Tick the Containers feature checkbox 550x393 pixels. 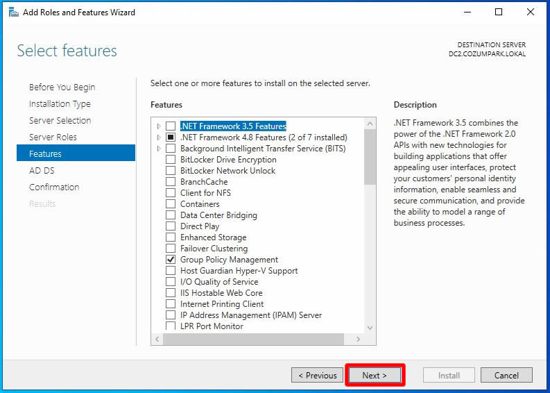(171, 204)
